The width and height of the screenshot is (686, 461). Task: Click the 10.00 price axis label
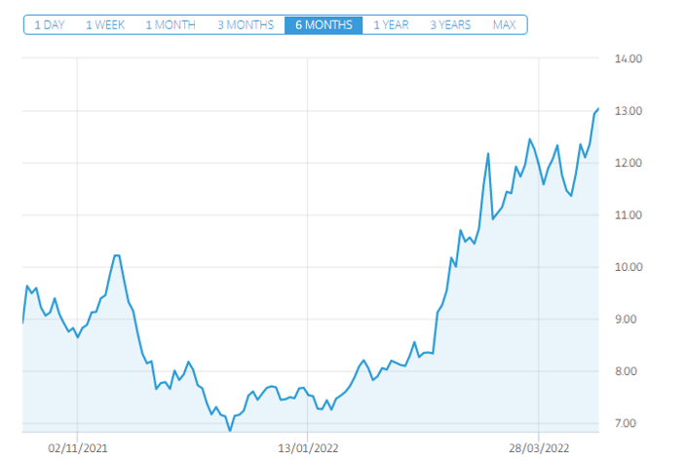click(629, 267)
